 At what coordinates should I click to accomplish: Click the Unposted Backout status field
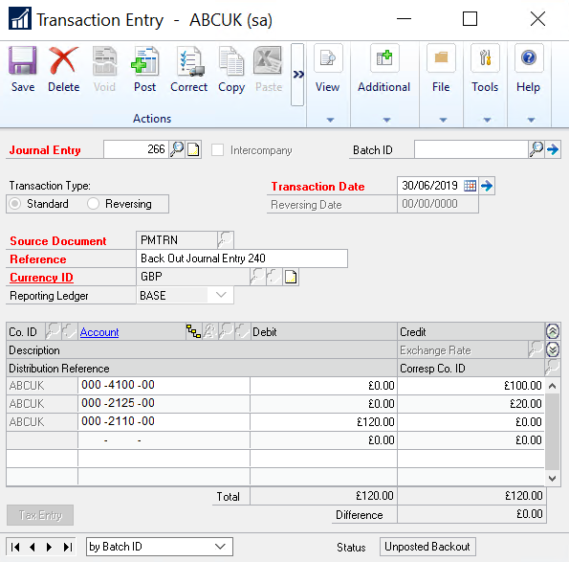point(427,547)
